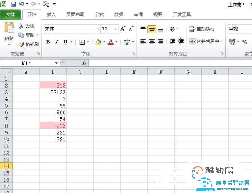Click the Wrap Text 自动换行 button

click(202, 29)
